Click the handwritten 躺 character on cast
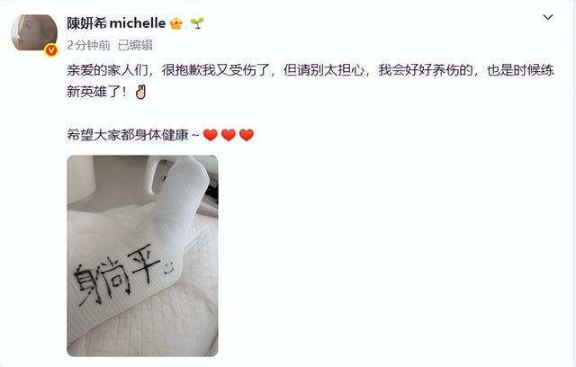 [x=102, y=281]
